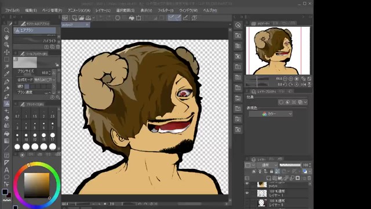This screenshot has height=209, width=371.
Task: Create new layer folder icon
Action: click(280, 178)
